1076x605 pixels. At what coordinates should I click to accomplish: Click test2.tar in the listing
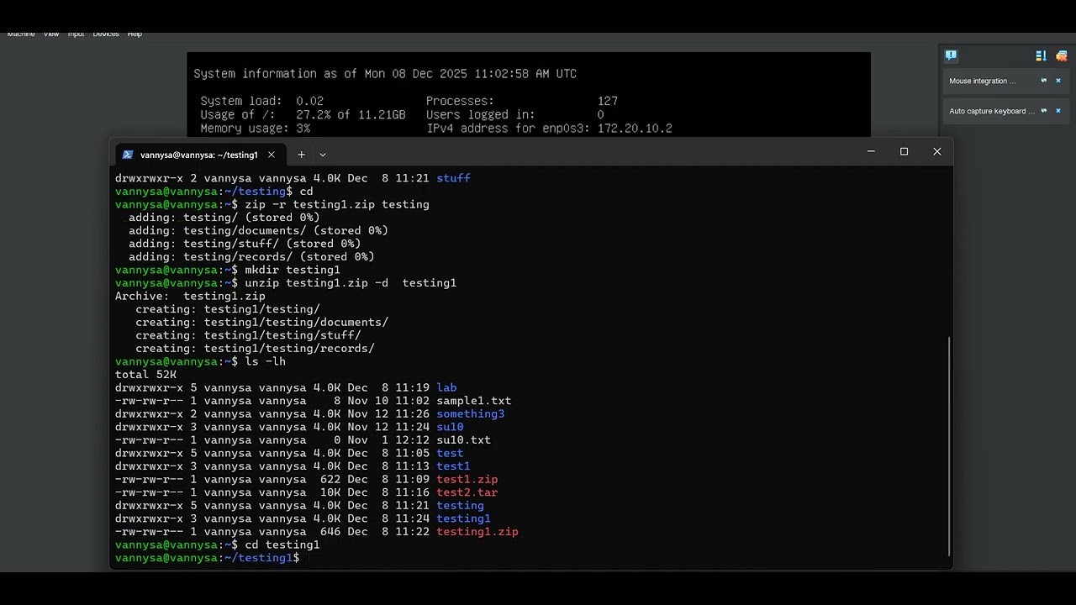467,492
